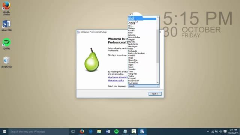The width and height of the screenshot is (240, 135).
Task: Open Spotify from the taskbar
Action: [x=116, y=132]
